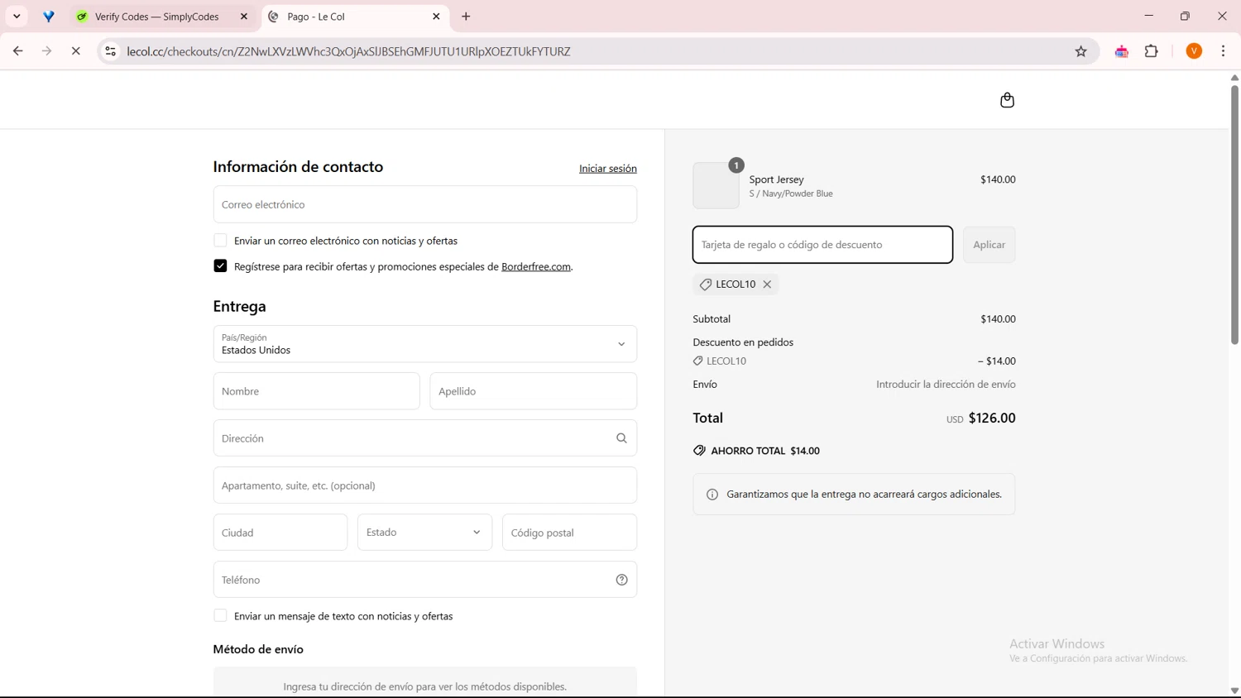The width and height of the screenshot is (1241, 698).
Task: Click 'Introducir la dirección de envío' text
Action: [x=946, y=385]
